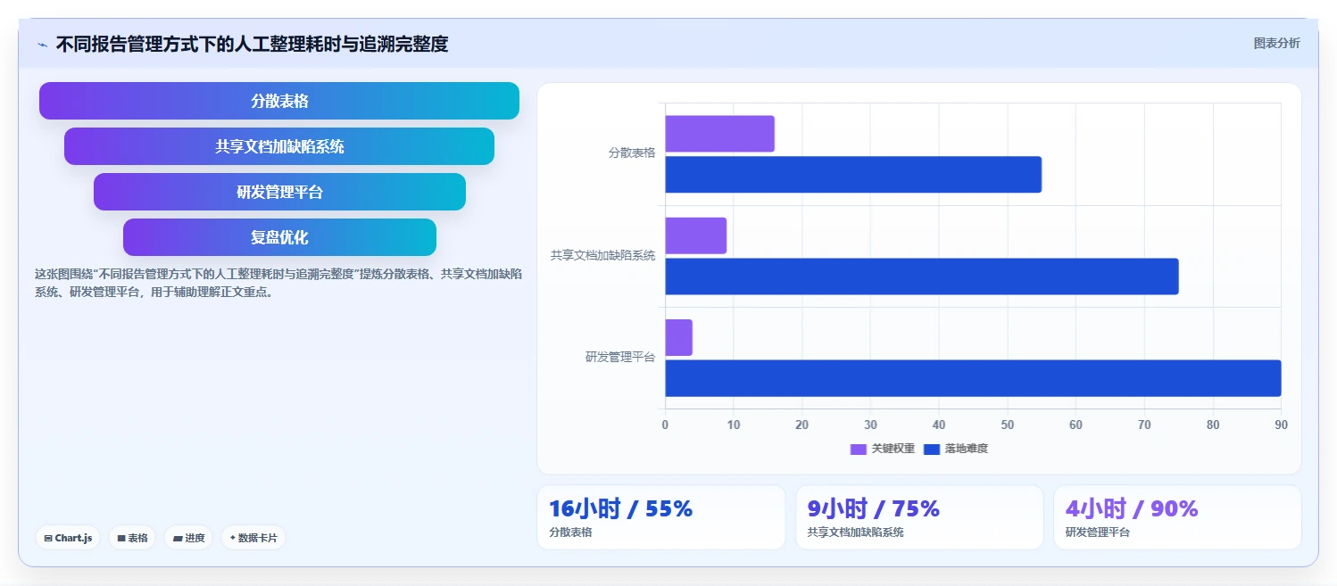Click the blue bar for 分散表格
Screen dimensions: 1337x586
coord(853,175)
